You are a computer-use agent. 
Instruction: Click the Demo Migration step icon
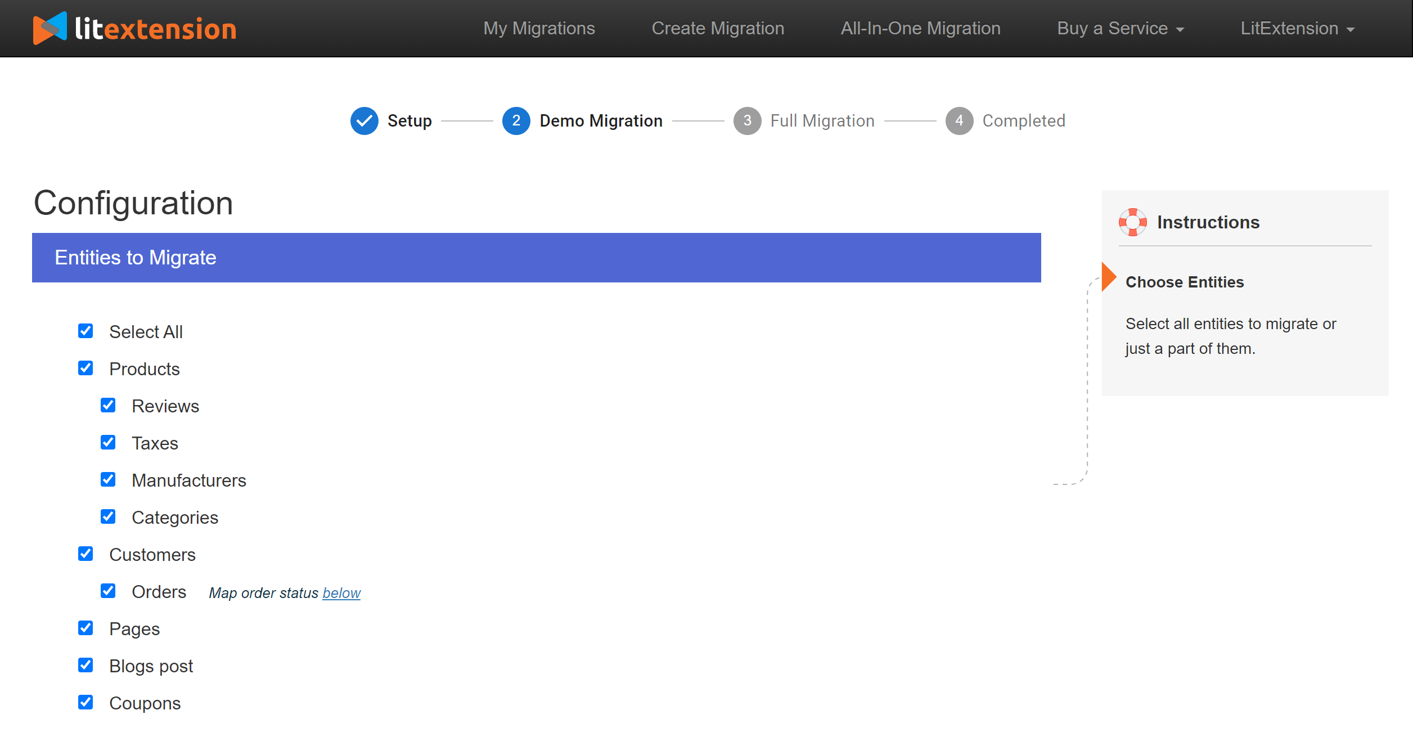click(516, 120)
